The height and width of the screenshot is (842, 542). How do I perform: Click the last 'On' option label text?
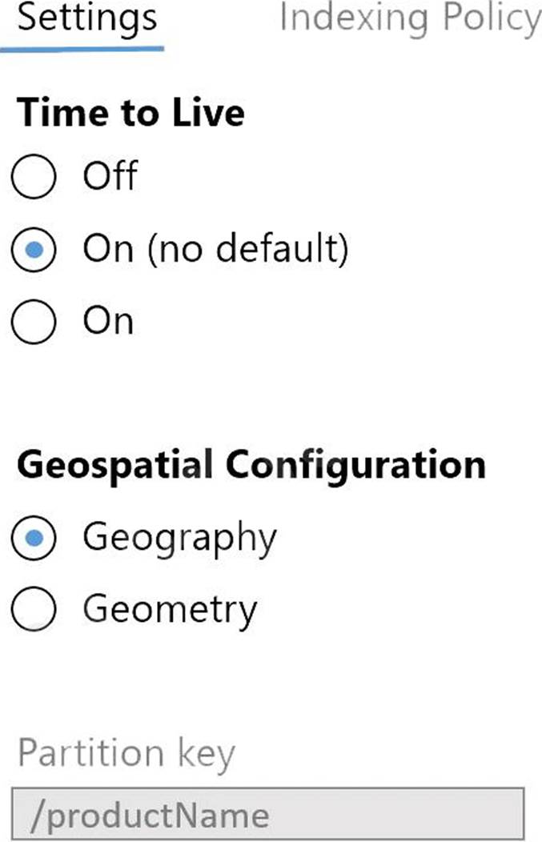click(x=108, y=322)
